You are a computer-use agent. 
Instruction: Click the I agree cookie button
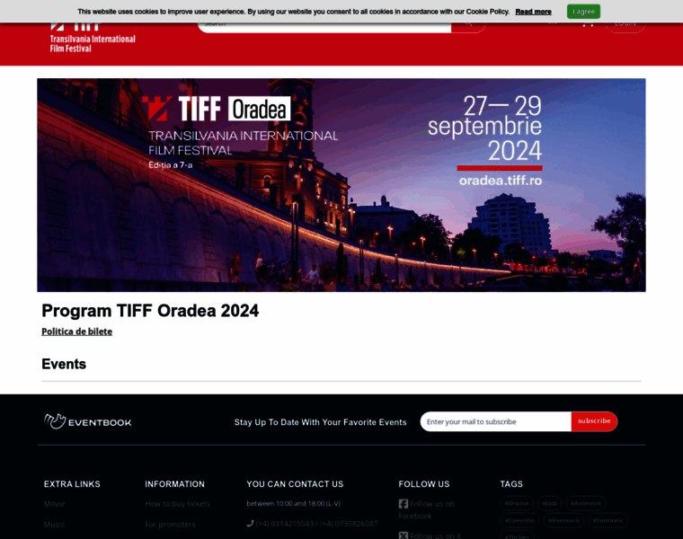[x=583, y=12]
